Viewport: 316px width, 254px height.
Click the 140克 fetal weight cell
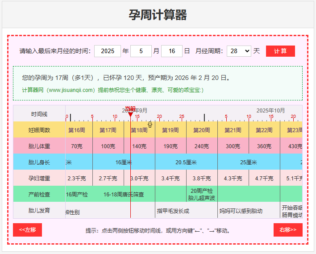[x=139, y=146]
